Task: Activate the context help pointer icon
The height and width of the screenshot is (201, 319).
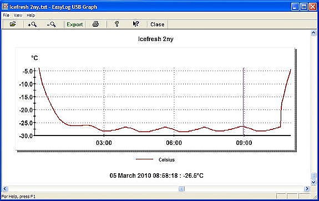Action: point(136,24)
